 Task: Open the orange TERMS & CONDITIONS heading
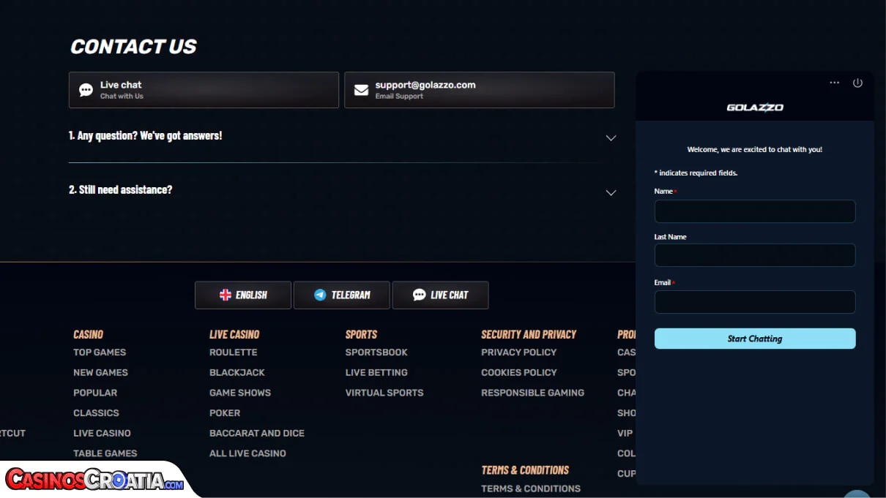(x=525, y=470)
